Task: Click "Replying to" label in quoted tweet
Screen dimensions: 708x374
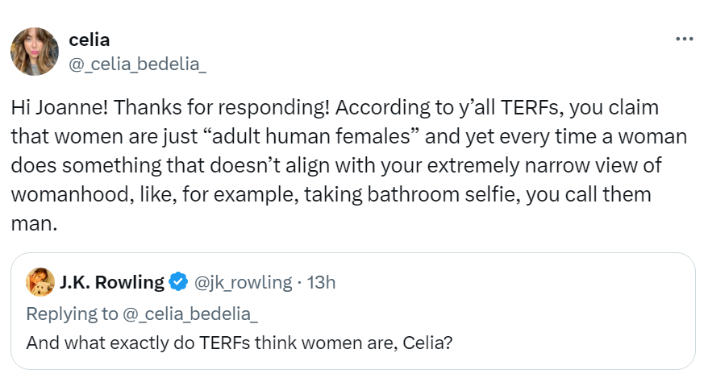Action: point(71,313)
